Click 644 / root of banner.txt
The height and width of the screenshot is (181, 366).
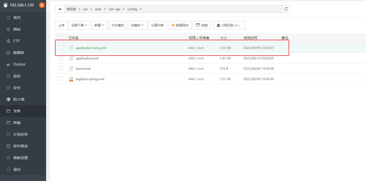tap(196, 69)
